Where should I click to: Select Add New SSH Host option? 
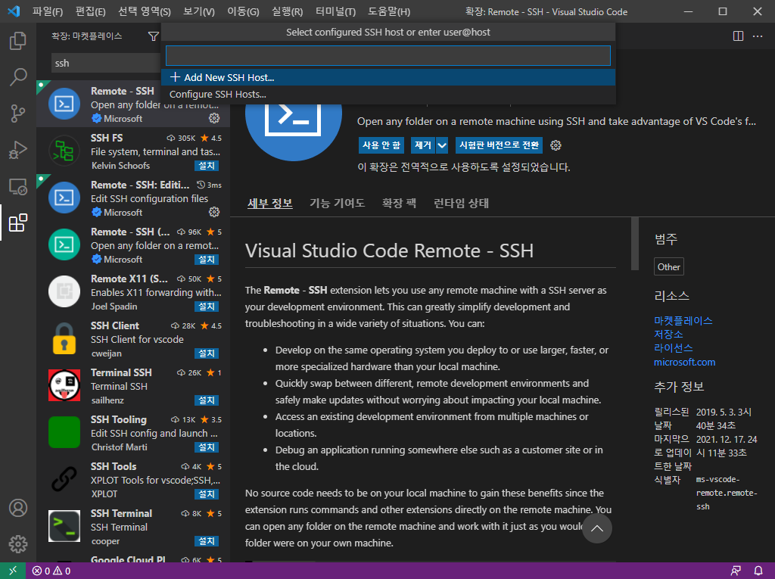pos(388,78)
